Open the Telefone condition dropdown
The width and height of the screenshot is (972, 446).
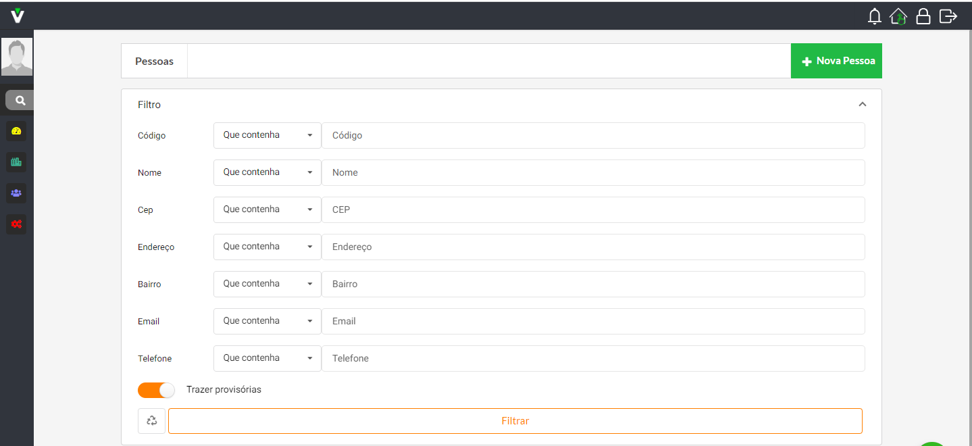(x=267, y=358)
